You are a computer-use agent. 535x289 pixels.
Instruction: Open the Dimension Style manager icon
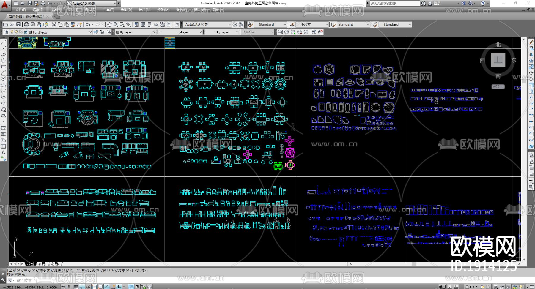[292, 24]
